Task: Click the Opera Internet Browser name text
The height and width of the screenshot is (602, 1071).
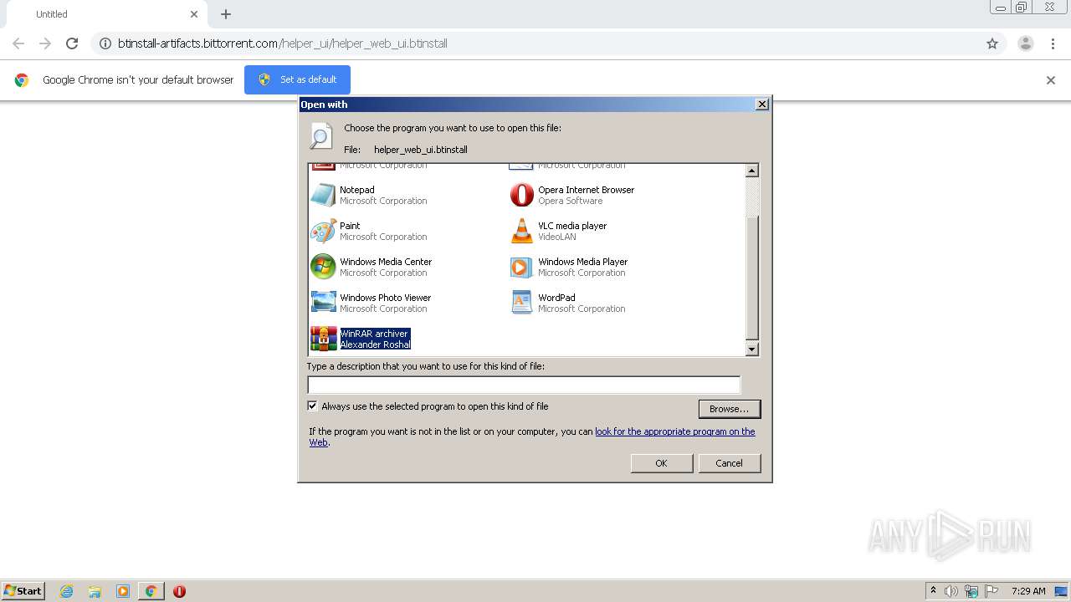Action: (x=586, y=190)
